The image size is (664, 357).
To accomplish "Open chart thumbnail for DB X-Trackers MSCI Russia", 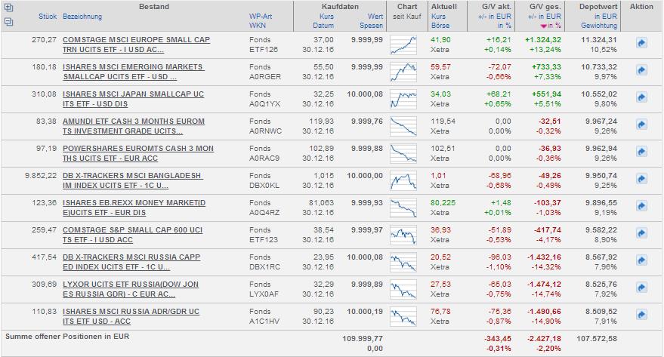I will coord(403,262).
